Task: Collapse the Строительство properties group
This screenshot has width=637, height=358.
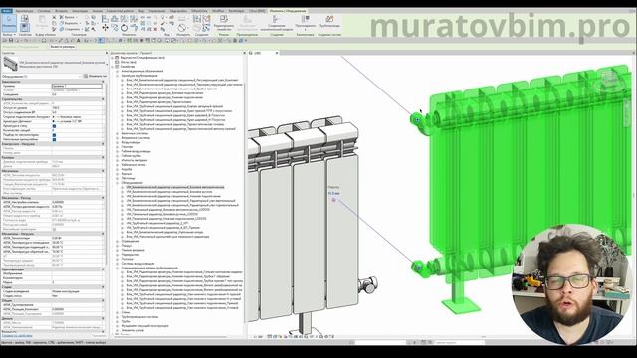Action: click(x=103, y=99)
